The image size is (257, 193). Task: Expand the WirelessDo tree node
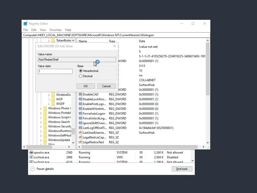[x=49, y=95]
